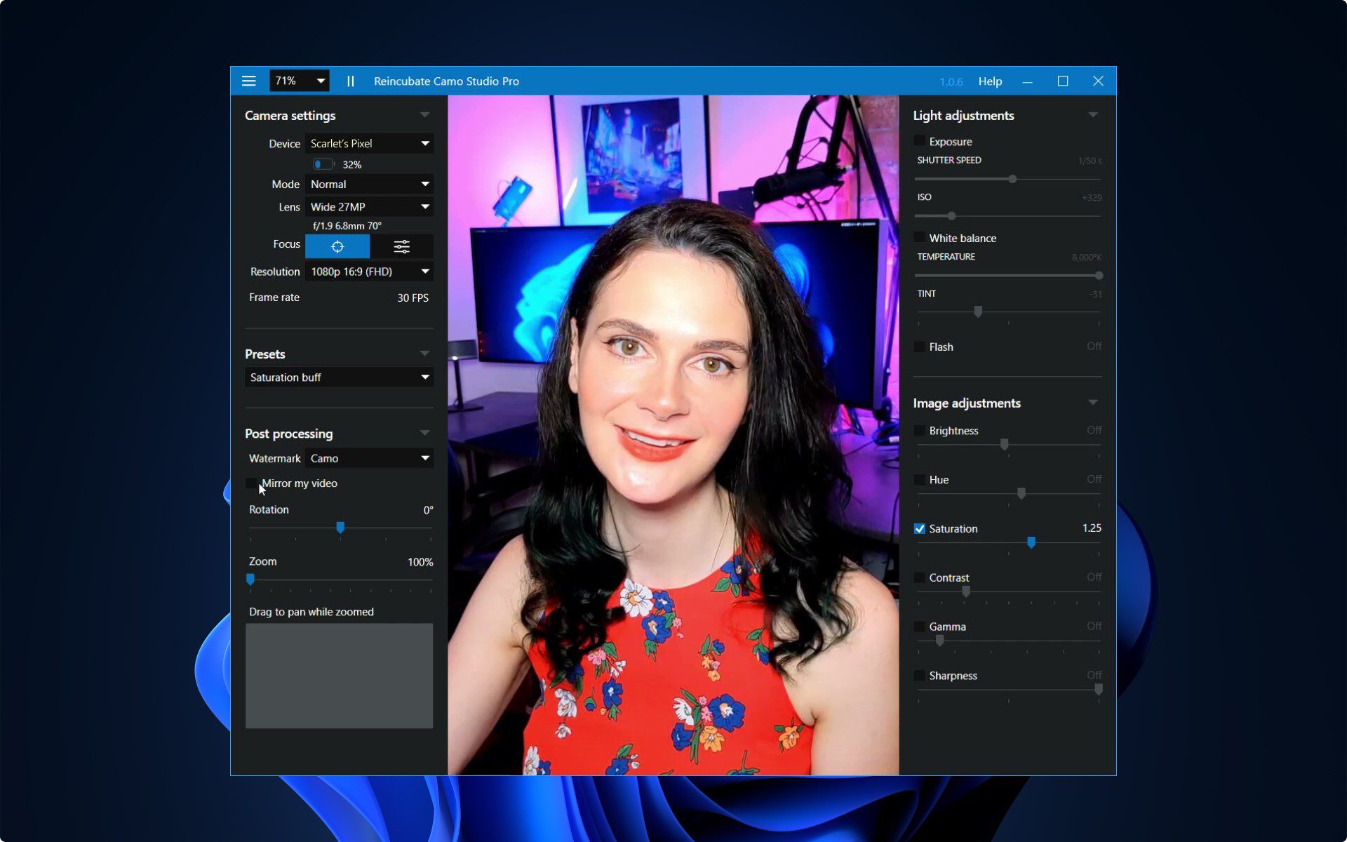Screen dimensions: 1347x842
Task: Uncheck the Saturation checkbox
Action: (x=919, y=528)
